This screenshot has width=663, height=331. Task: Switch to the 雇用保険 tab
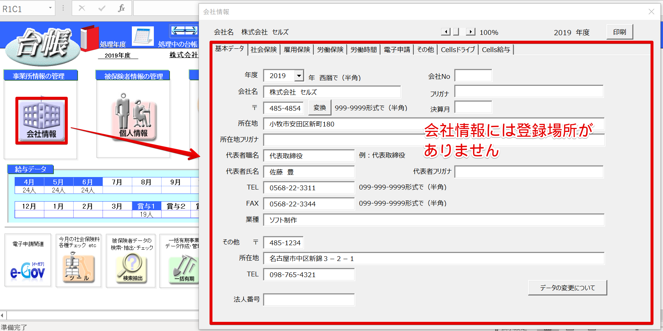tap(297, 49)
